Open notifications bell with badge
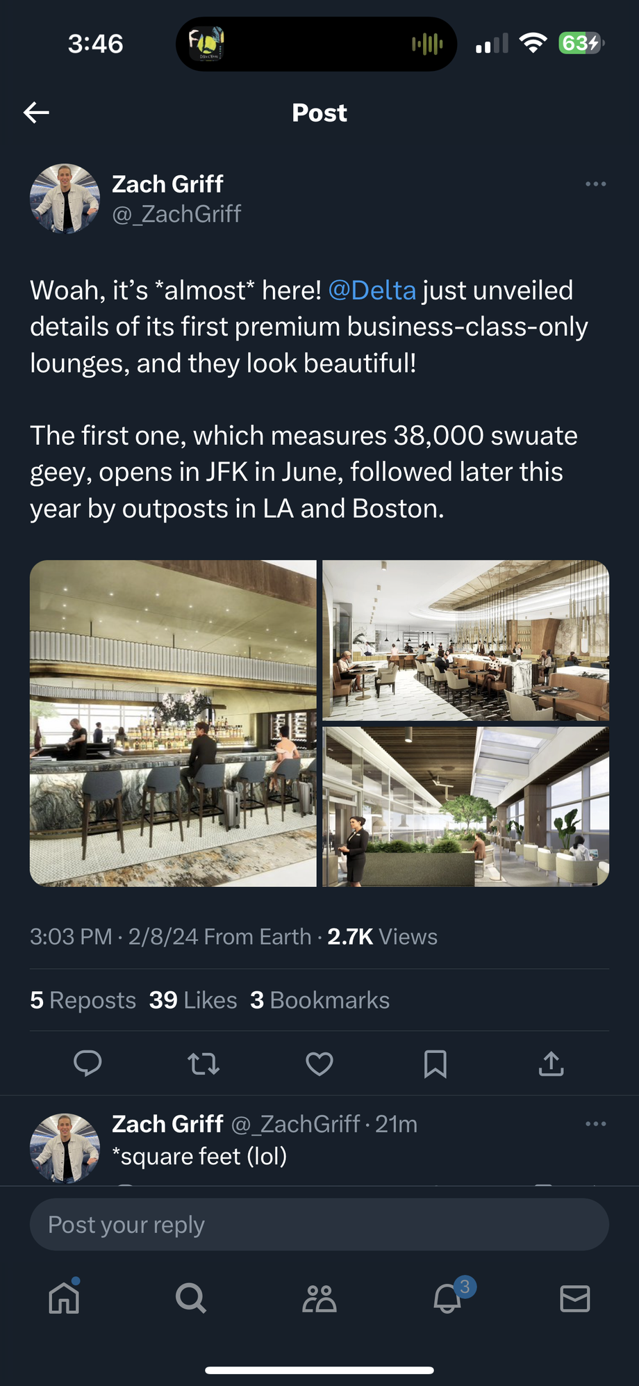Screen dimensions: 639x1386 (448, 1298)
